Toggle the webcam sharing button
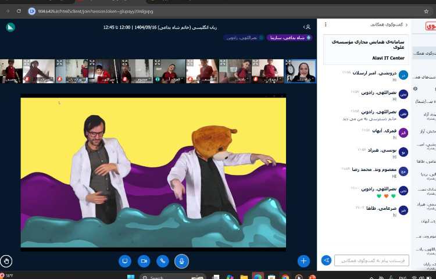 pos(144,261)
